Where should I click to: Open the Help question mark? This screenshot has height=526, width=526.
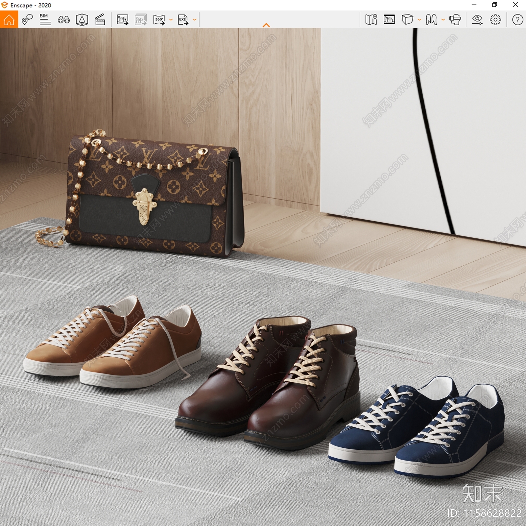click(x=517, y=20)
